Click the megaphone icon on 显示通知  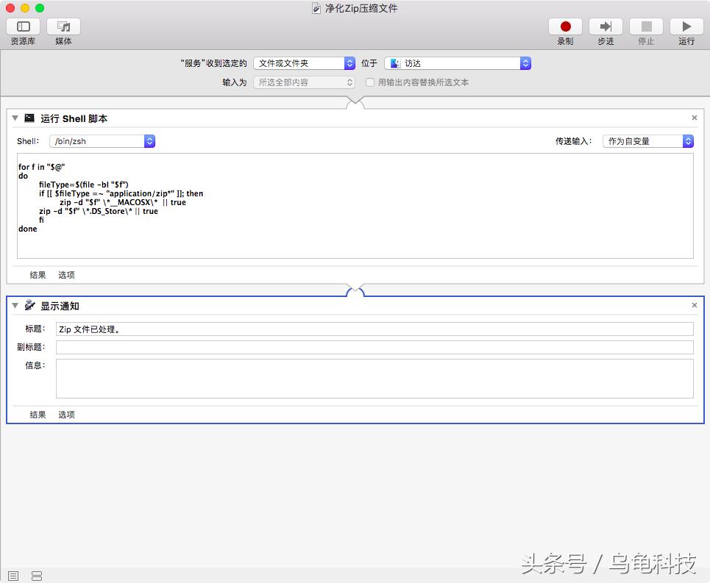click(29, 306)
